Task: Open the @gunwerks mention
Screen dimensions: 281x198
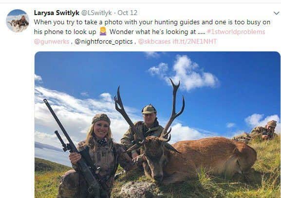Action: point(52,42)
